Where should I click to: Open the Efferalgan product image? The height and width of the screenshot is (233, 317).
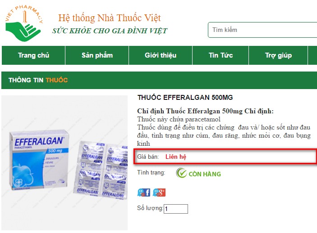64,163
